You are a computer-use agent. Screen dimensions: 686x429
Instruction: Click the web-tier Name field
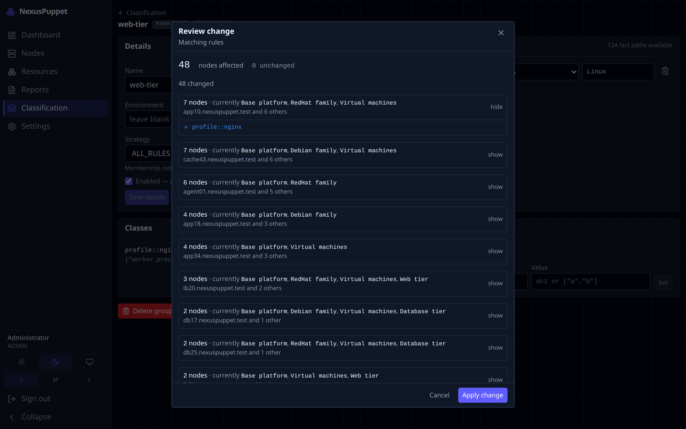pos(148,85)
